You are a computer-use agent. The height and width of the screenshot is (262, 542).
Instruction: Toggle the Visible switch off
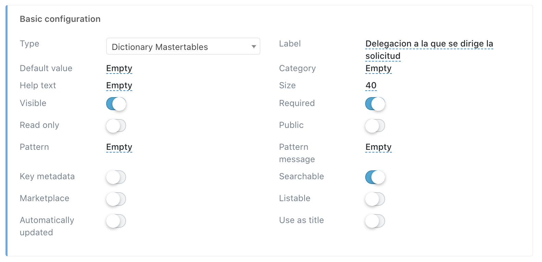(116, 104)
